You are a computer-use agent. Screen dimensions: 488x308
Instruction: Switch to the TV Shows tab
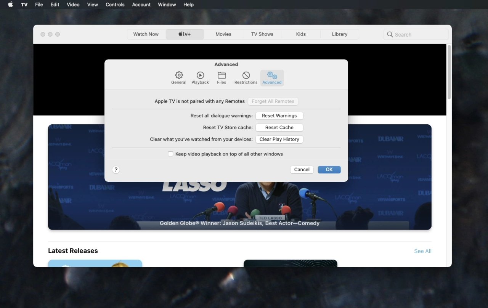tap(262, 34)
